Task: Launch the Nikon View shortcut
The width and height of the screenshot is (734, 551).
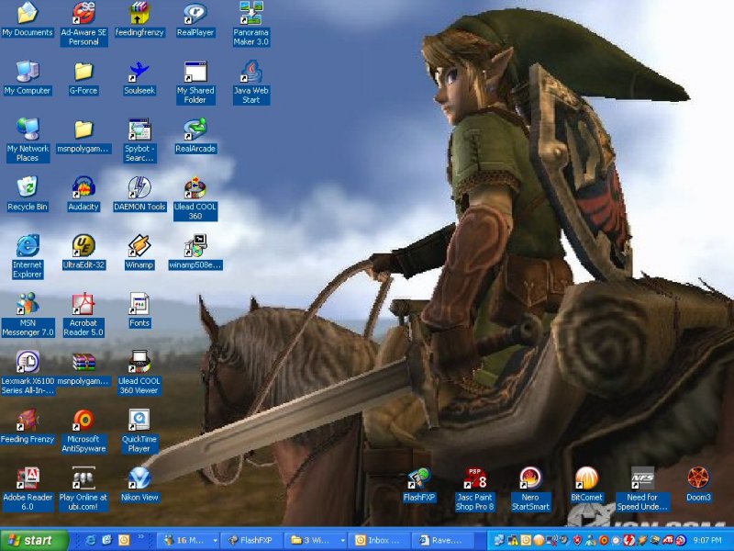Action: tap(139, 485)
